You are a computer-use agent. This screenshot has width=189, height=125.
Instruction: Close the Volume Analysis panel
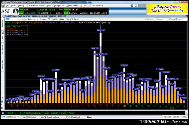coord(186,16)
